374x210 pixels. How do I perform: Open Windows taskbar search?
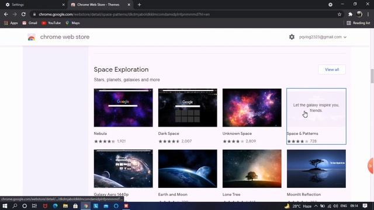coord(15,206)
